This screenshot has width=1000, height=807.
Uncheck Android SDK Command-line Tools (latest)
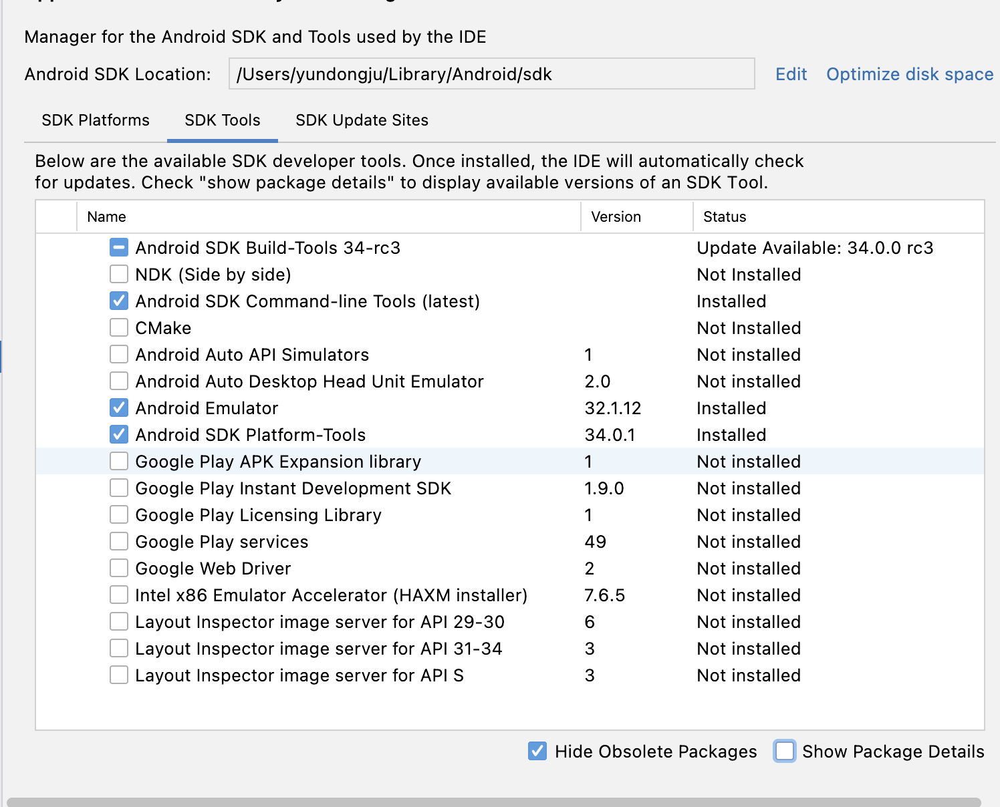pos(119,301)
